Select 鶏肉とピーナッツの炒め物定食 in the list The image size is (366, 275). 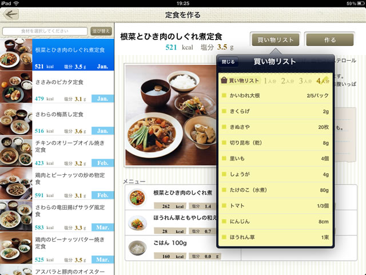point(57,183)
